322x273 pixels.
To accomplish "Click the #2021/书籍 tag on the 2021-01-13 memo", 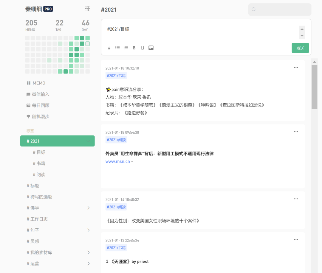I will (x=116, y=248).
